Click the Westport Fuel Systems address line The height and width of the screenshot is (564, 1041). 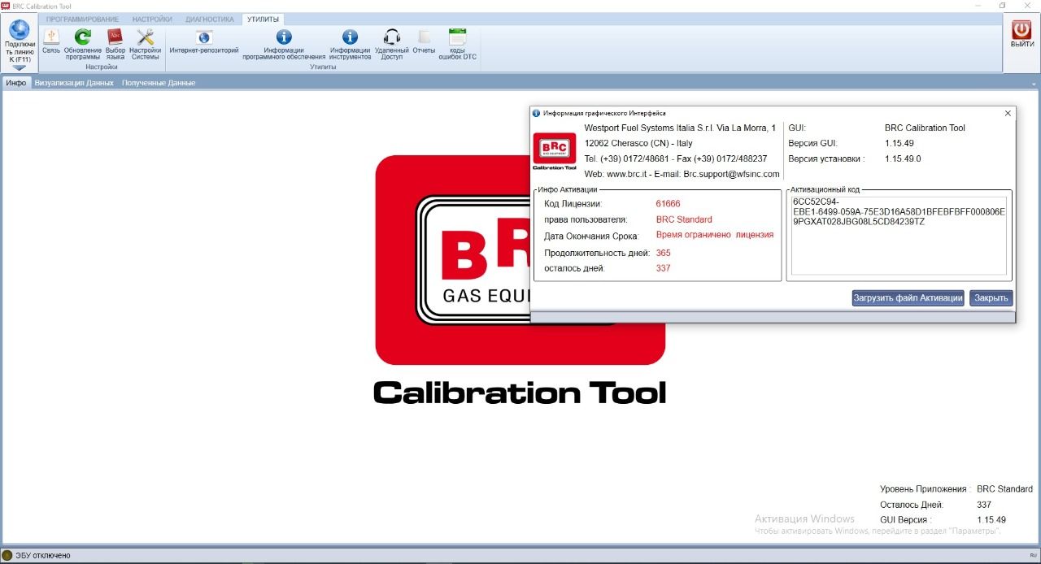[680, 128]
